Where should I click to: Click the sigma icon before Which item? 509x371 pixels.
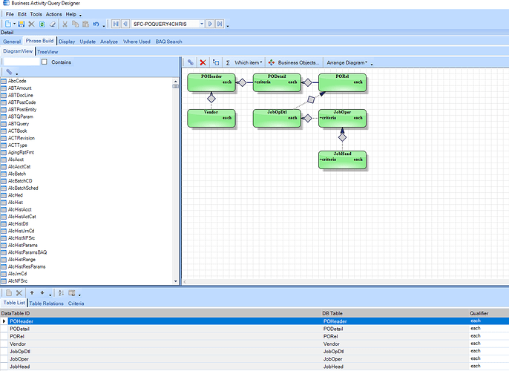[228, 62]
